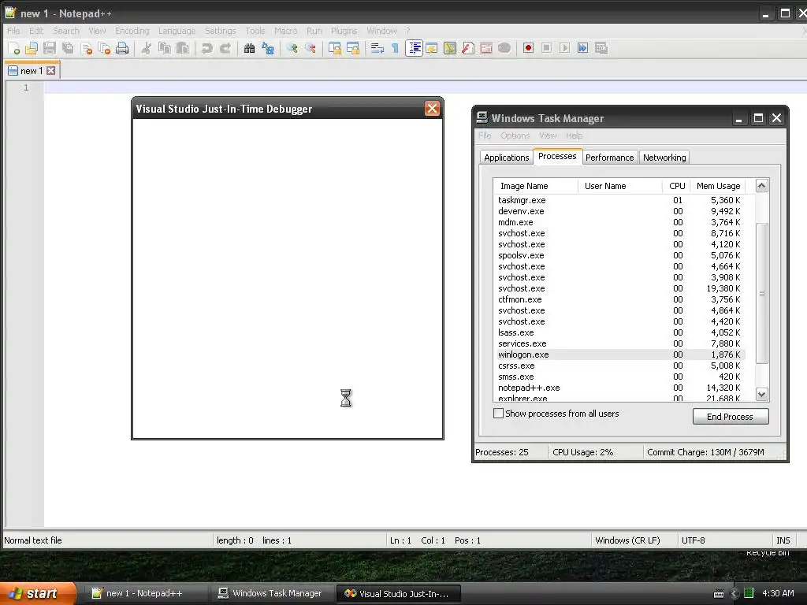Click process list scroll up arrow
Screen dimensions: 807x605
point(762,186)
